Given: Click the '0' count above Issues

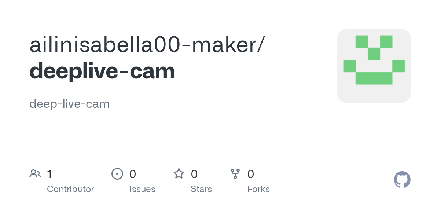Looking at the screenshot, I should coord(133,174).
